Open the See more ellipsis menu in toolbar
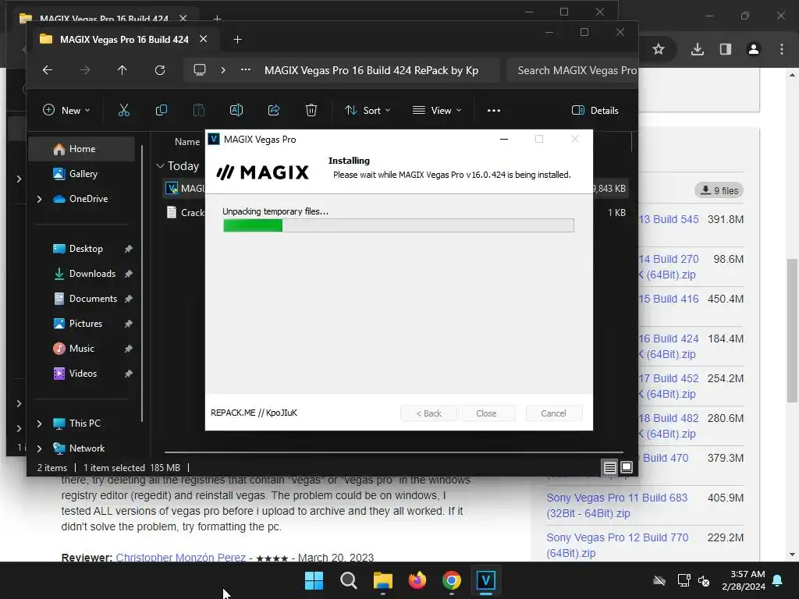Screen dimensions: 799x599 (494, 110)
